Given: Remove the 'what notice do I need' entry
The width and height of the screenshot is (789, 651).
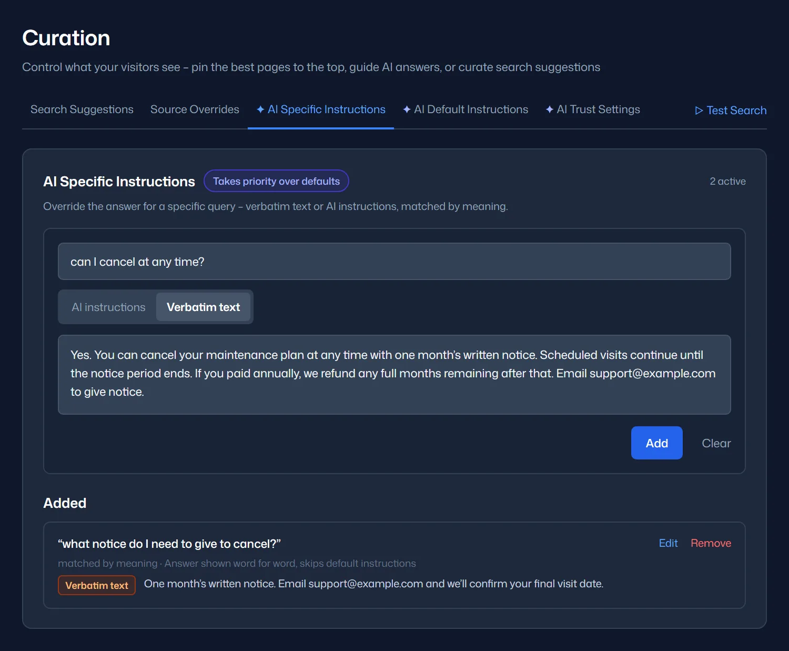Looking at the screenshot, I should click(711, 543).
